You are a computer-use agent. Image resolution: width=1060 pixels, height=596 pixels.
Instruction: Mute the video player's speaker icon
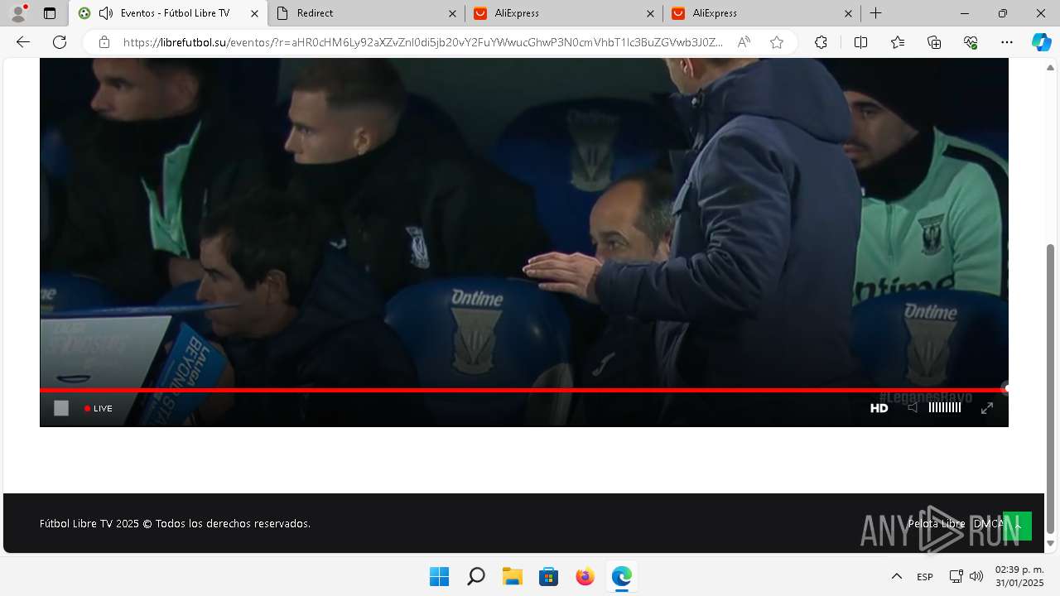(x=912, y=407)
